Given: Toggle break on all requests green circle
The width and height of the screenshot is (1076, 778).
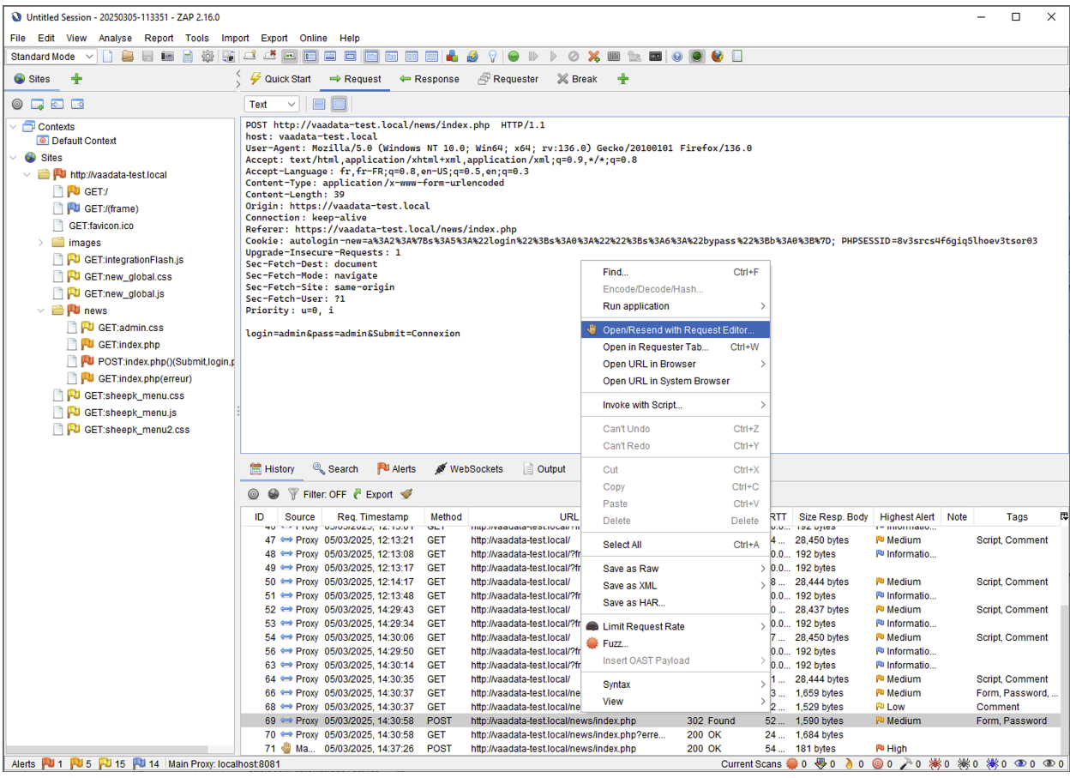Looking at the screenshot, I should coord(513,57).
